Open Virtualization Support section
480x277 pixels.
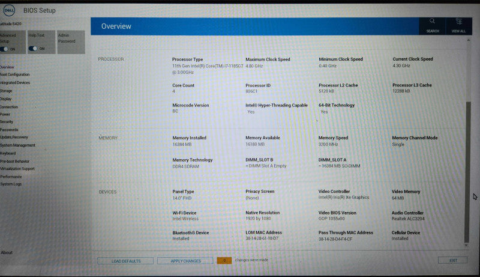click(x=17, y=169)
